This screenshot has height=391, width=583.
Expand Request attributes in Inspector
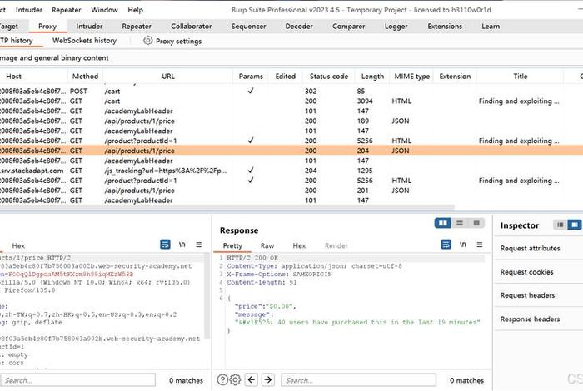[530, 249]
